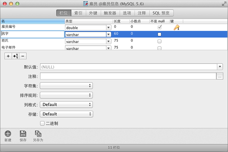Screen dimensions: 228x152
Task: Open the 存储 Default popup
Action: pos(66,114)
